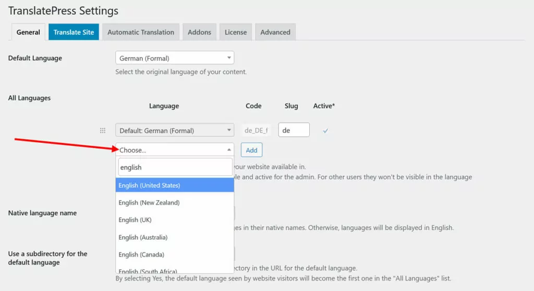This screenshot has height=291, width=534.
Task: Choose English (Australia) option
Action: 175,237
